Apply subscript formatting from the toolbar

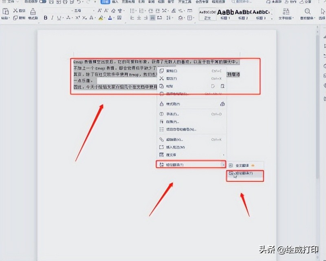84,17
